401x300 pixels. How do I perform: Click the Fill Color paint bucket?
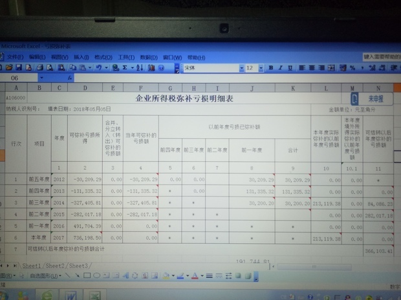[166, 275]
